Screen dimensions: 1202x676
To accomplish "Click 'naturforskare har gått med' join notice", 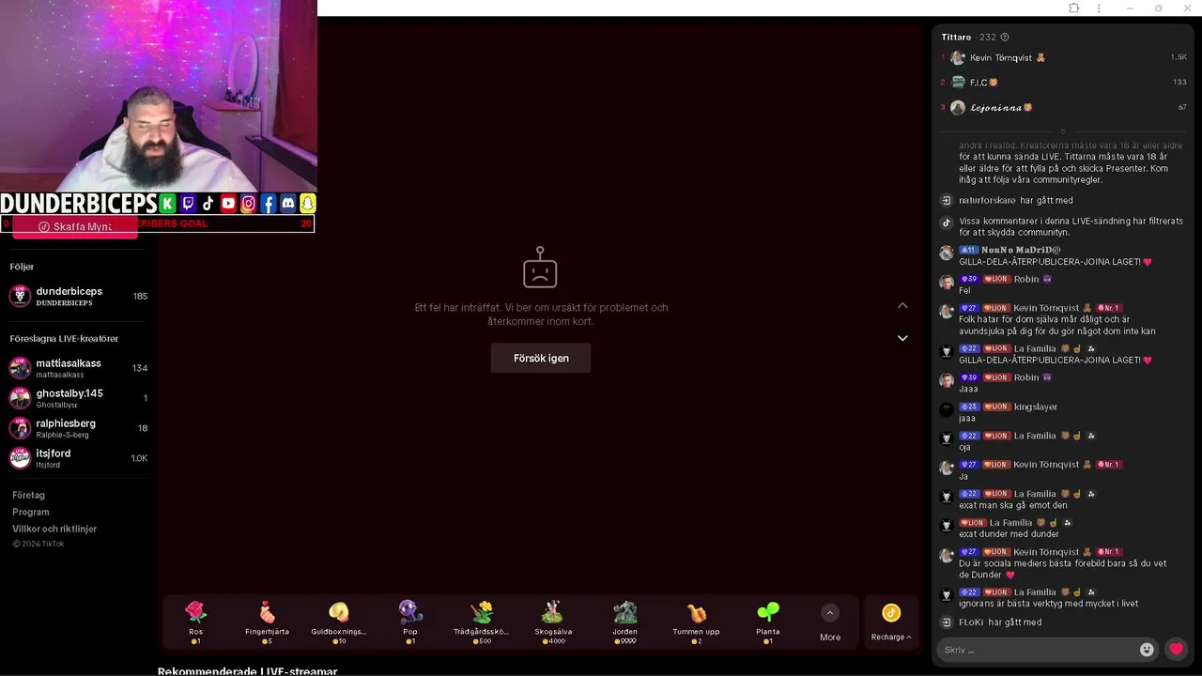I will click(1015, 200).
